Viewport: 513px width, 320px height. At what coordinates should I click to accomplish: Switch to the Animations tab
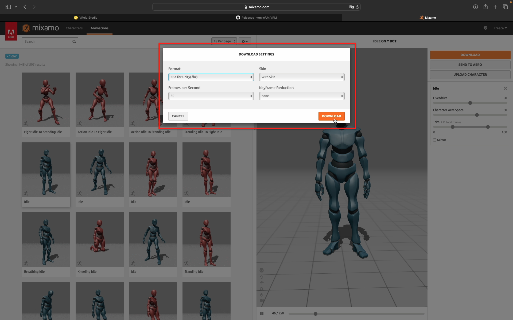[99, 28]
